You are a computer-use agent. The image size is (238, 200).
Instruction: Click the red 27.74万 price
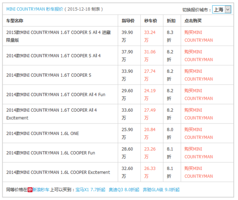tap(150, 75)
